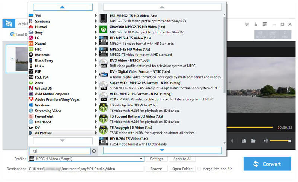Image resolution: width=298 pixels, height=182 pixels.
Task: Open the Profile dropdown showing MPEG-4 Video
Action: coord(86,159)
